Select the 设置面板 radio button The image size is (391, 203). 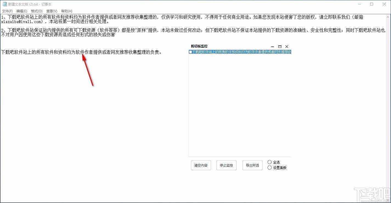pos(269,168)
